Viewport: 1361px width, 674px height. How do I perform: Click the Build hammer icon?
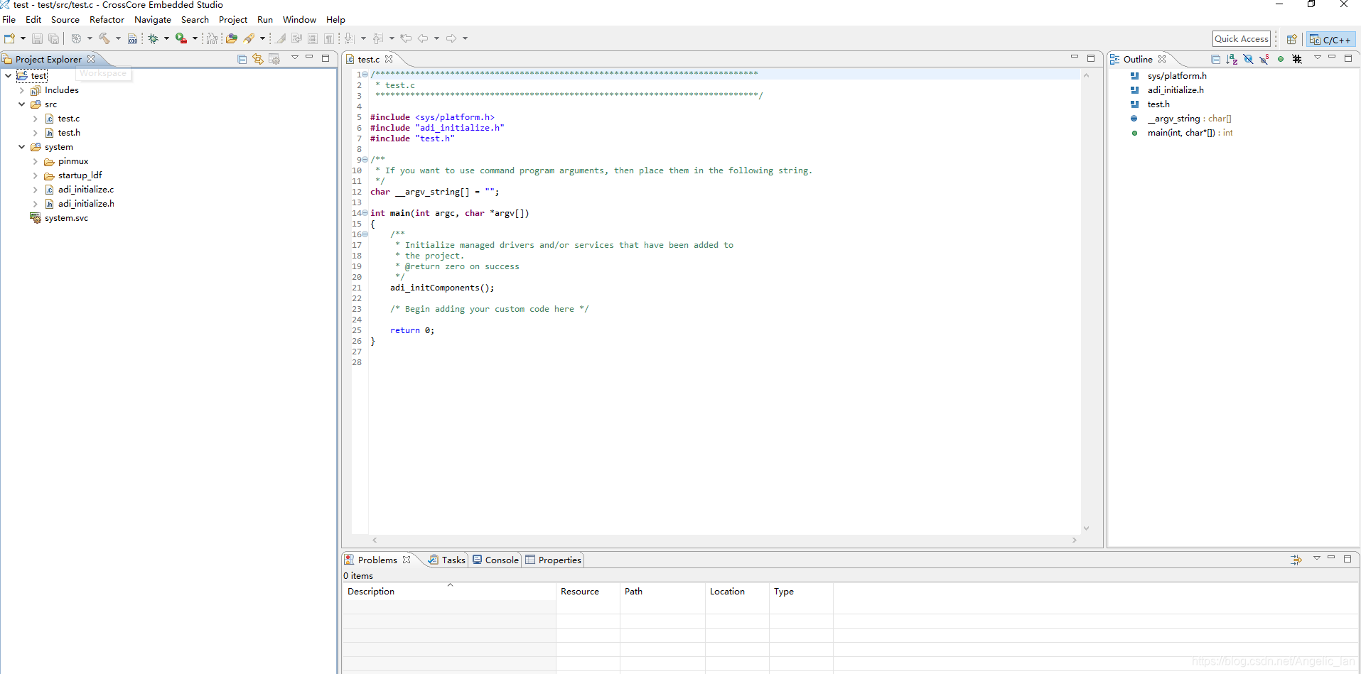[x=104, y=38]
